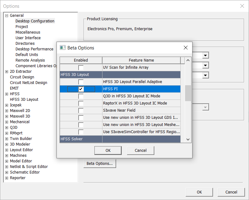Uncheck the HFSS PI beta feature
Image resolution: width=249 pixels, height=200 pixels.
(82, 89)
